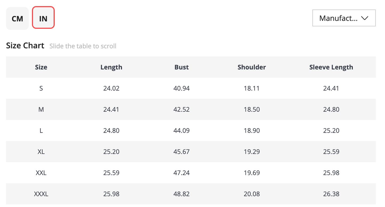The height and width of the screenshot is (207, 385).
Task: Click bust value 40.94 for size S
Action: (x=181, y=88)
